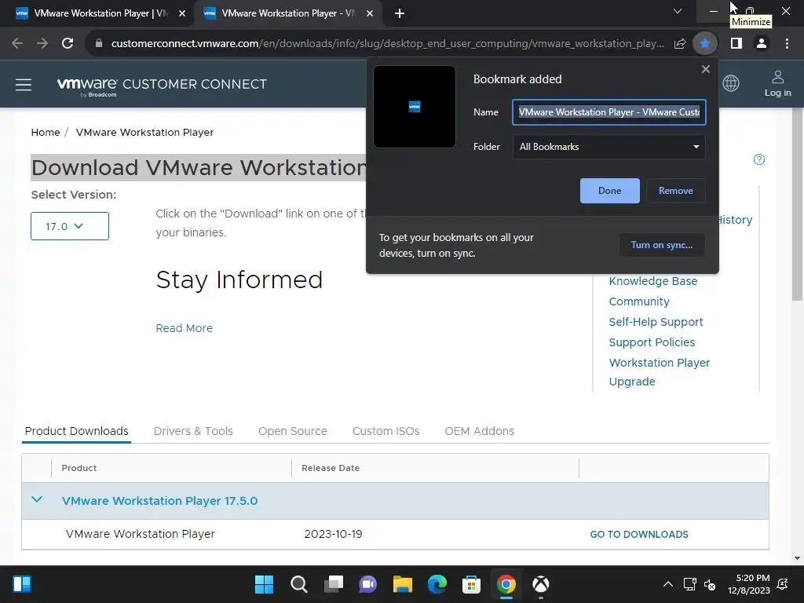
Task: Open the Xbox app on taskbar
Action: [540, 584]
